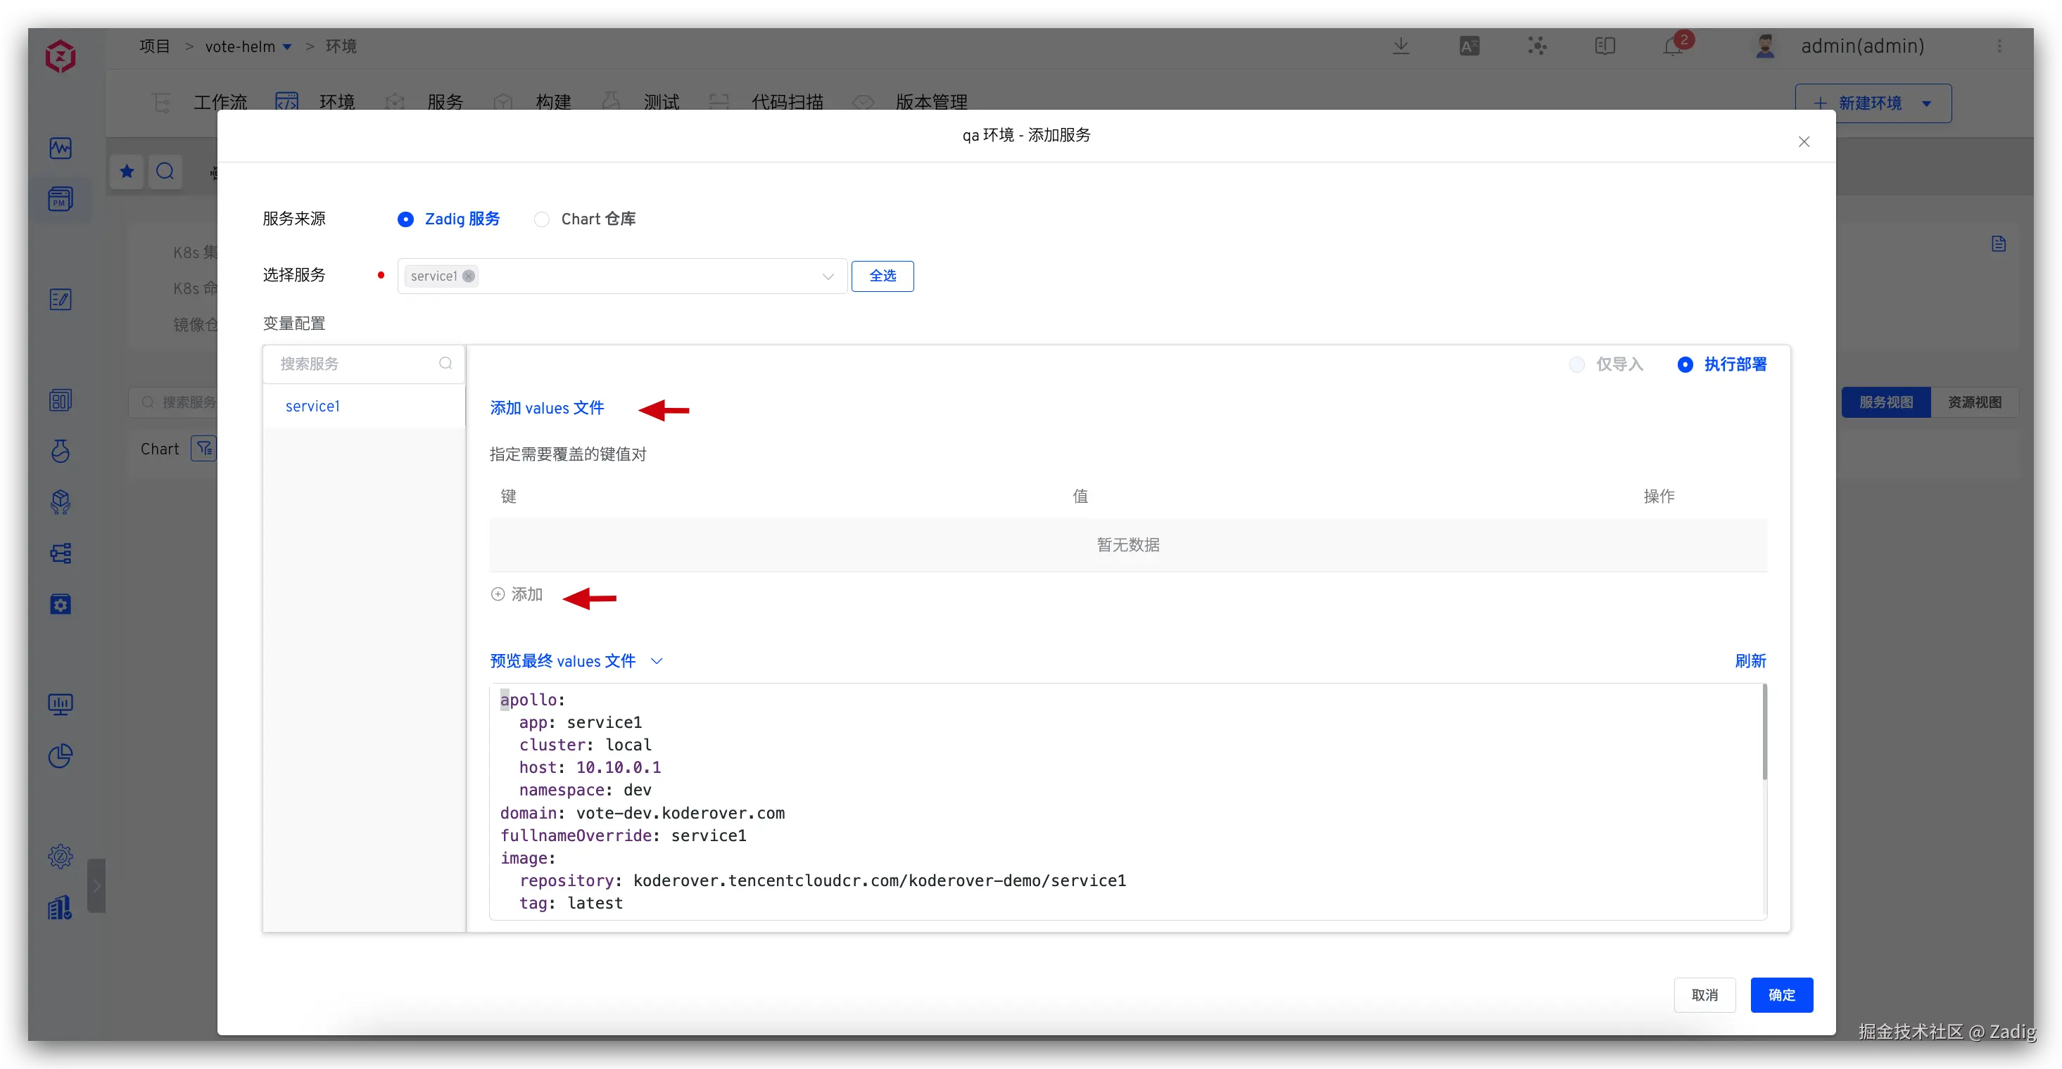Choose the 仅导入 radio option
2062x1069 pixels.
[x=1577, y=365]
